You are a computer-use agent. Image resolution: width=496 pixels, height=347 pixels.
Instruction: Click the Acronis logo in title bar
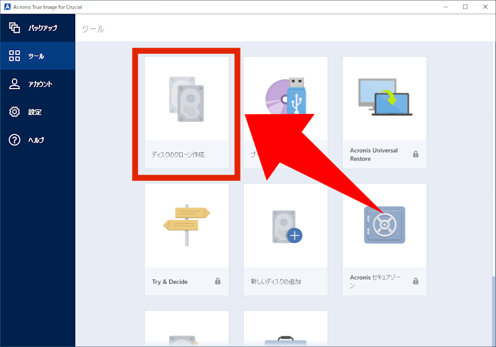click(7, 7)
